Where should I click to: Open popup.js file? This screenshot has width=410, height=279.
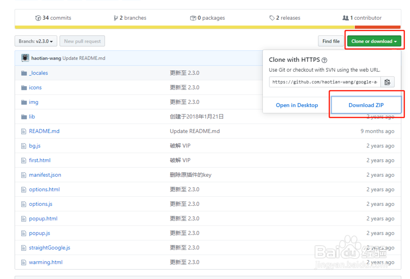coord(39,233)
